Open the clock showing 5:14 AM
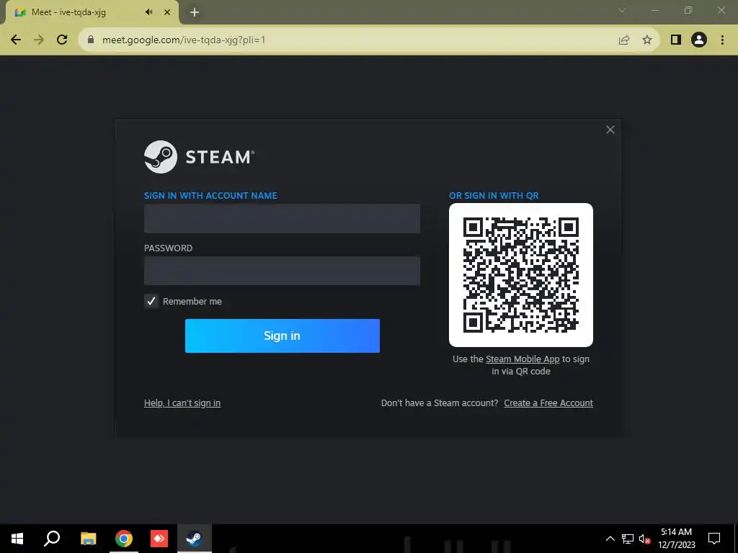Image resolution: width=738 pixels, height=553 pixels. pyautogui.click(x=676, y=539)
